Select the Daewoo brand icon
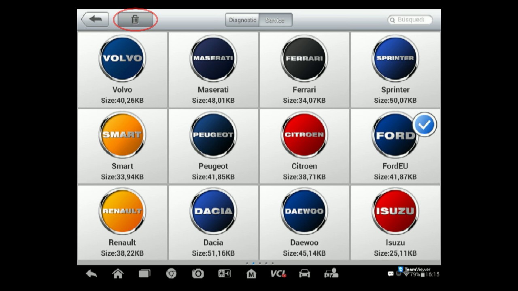Screen dimensions: 518x291 pyautogui.click(x=304, y=211)
